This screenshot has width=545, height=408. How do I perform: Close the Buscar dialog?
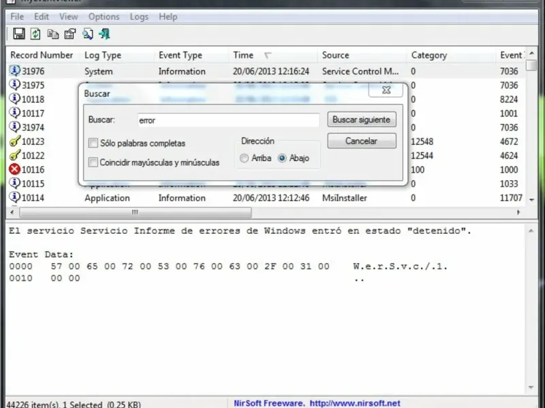(x=386, y=90)
